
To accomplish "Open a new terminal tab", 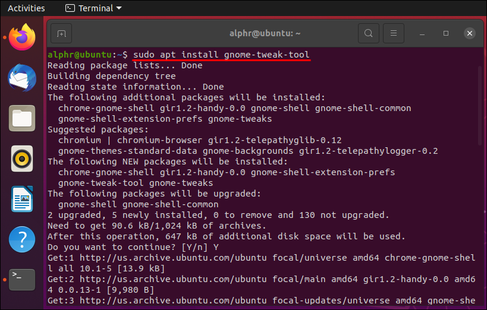I will coord(61,33).
